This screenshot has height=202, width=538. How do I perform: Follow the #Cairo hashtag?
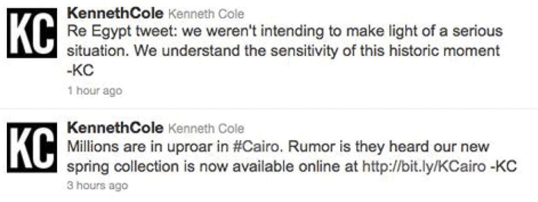[x=250, y=147]
